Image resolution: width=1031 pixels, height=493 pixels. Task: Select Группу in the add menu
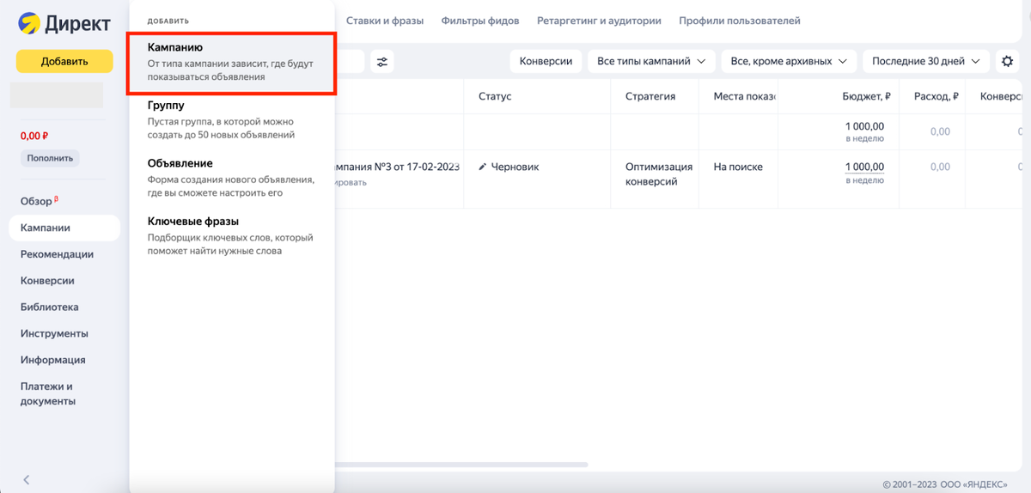231,120
